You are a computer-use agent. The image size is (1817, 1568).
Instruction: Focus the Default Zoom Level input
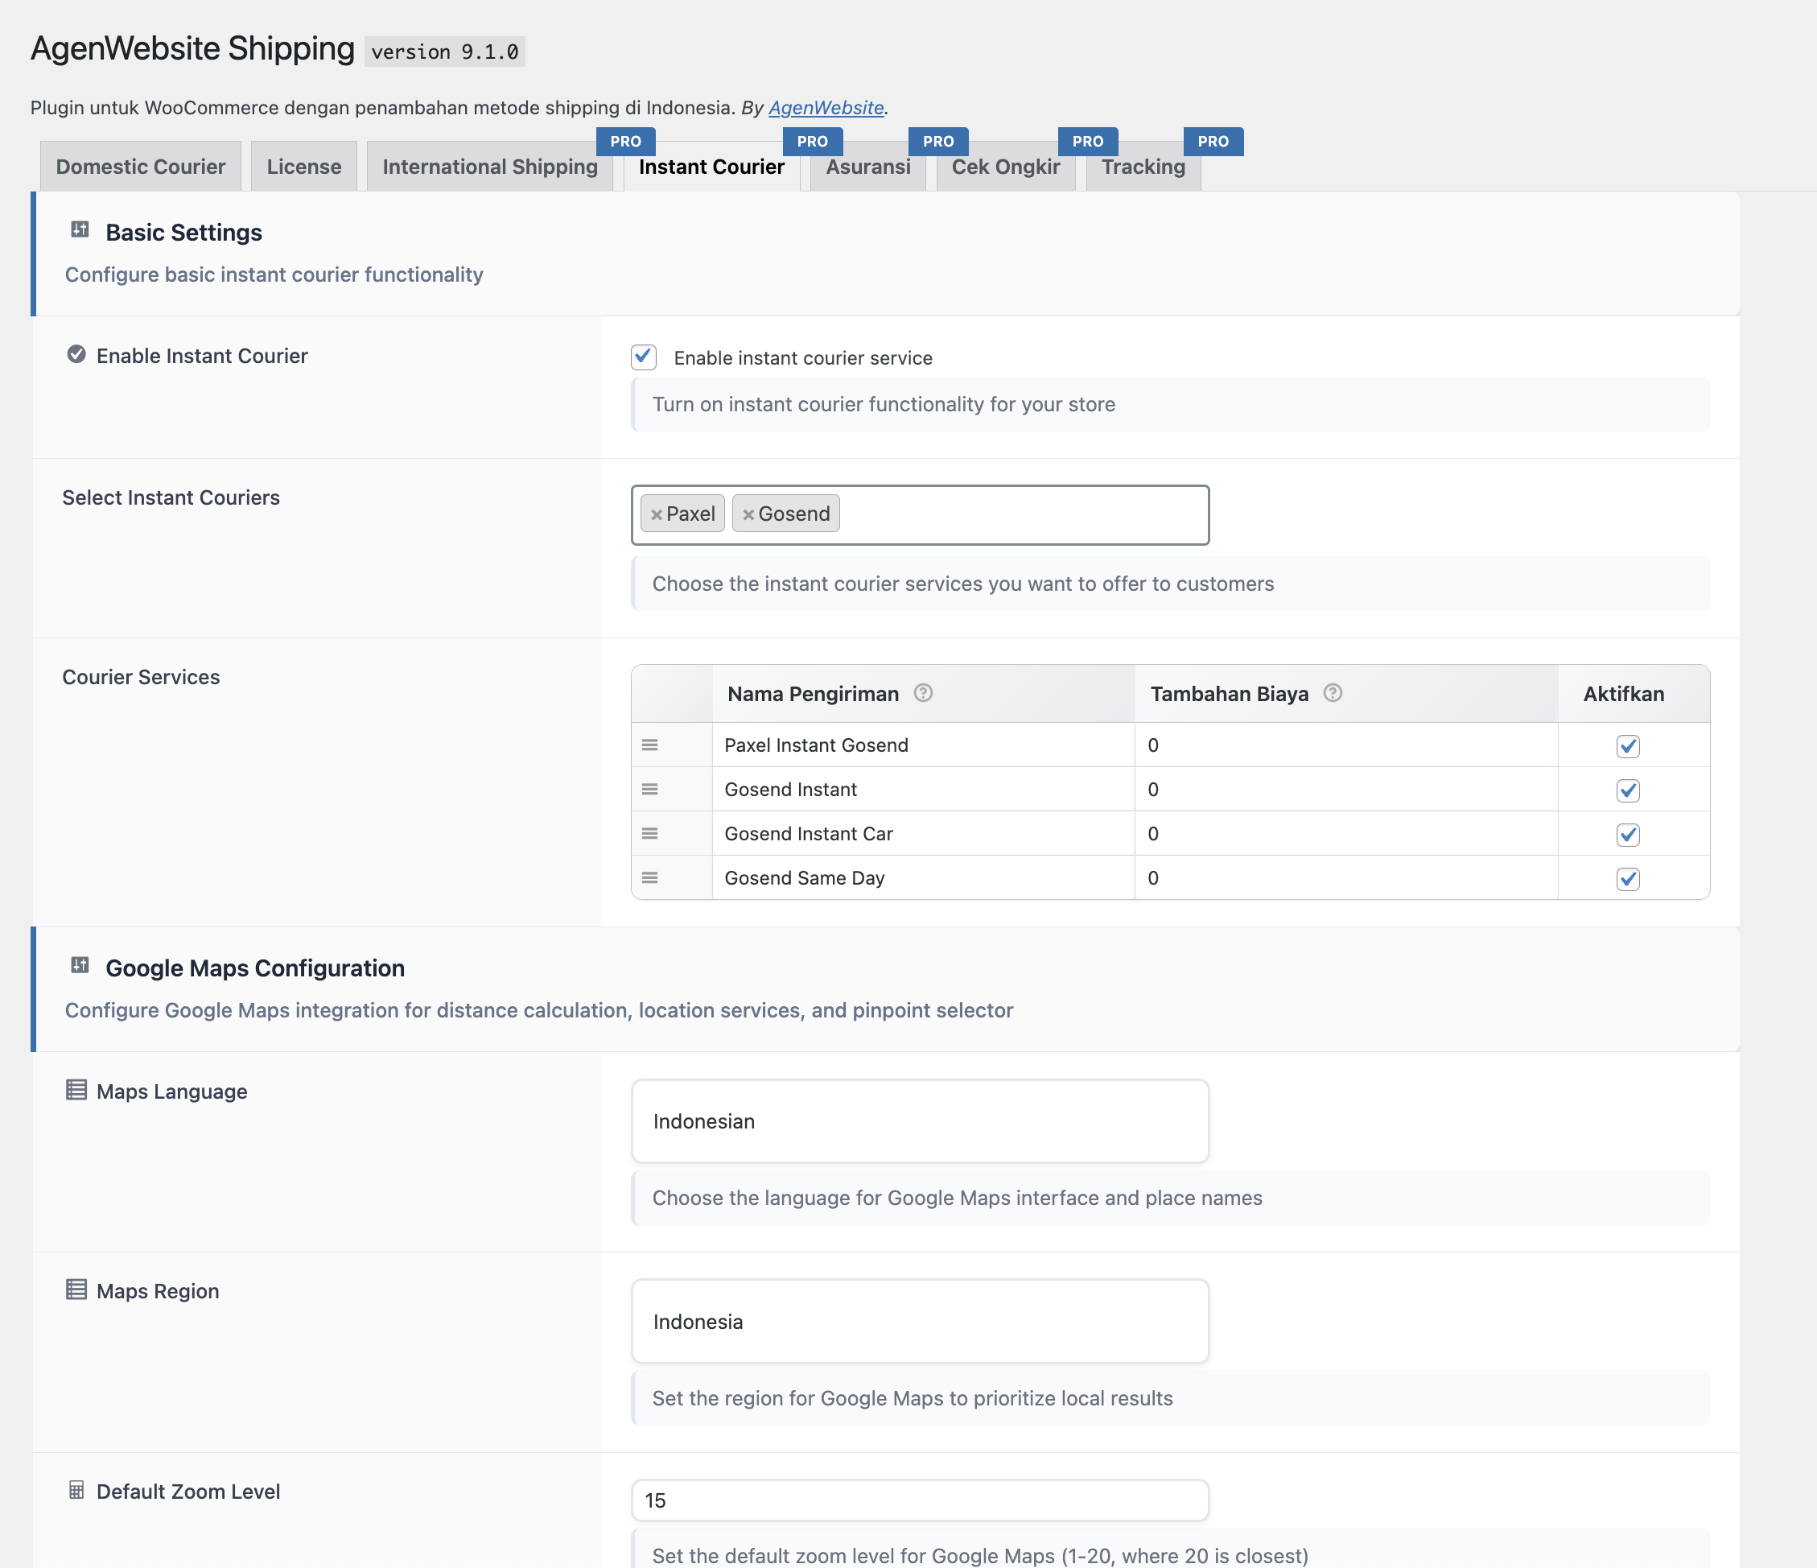pos(920,1500)
